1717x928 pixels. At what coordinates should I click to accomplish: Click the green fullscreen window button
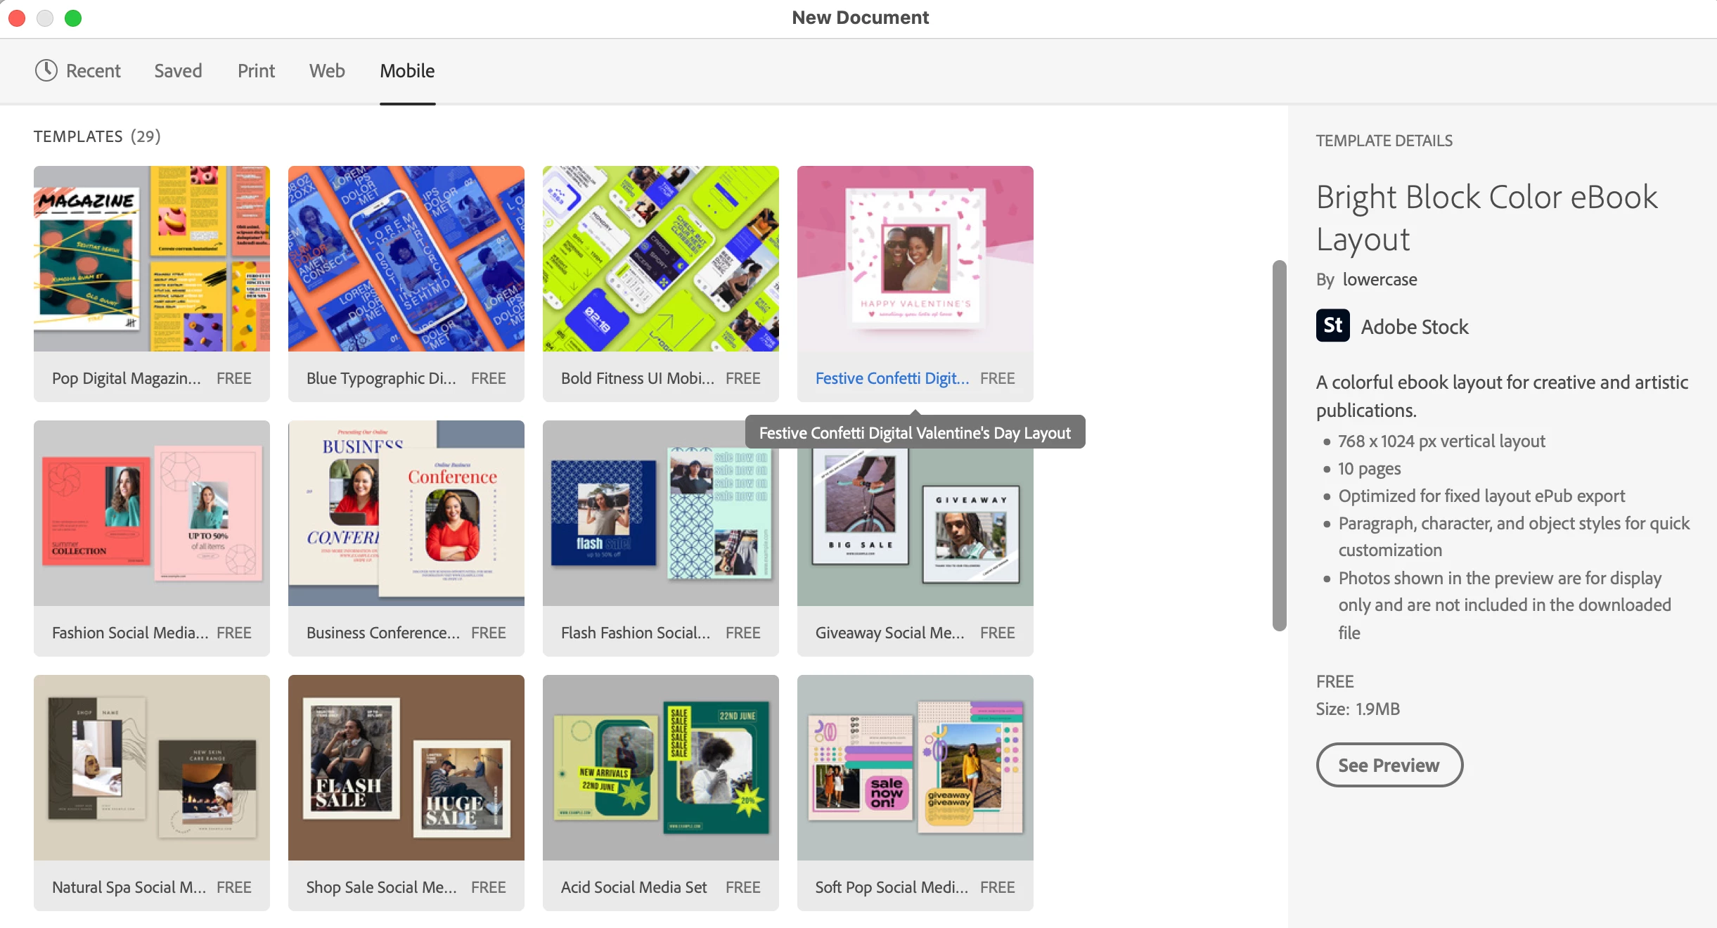click(x=73, y=18)
